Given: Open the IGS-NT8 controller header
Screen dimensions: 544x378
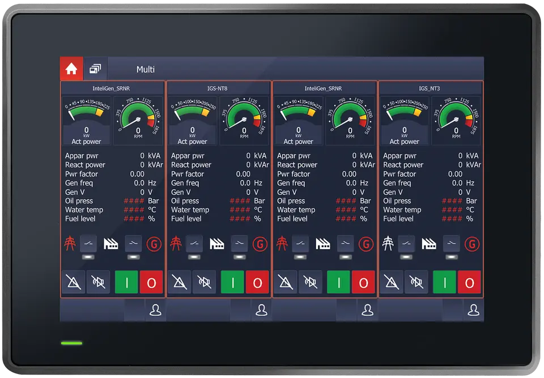Looking at the screenshot, I should coord(218,88).
